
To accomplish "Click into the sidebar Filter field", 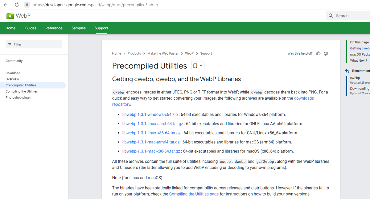I will 34,44.
